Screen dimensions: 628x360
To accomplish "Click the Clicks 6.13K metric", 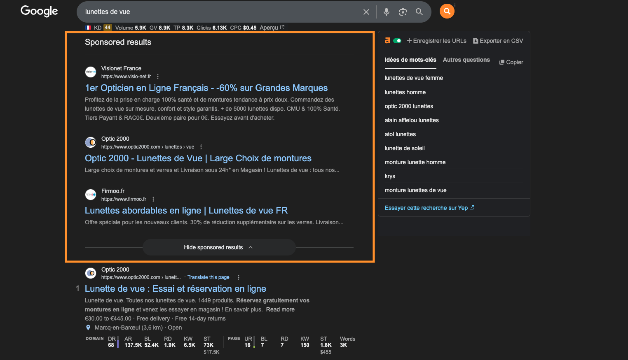I will (x=212, y=28).
